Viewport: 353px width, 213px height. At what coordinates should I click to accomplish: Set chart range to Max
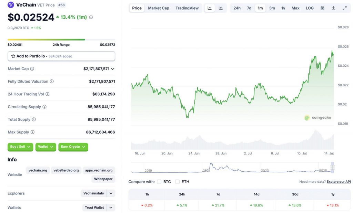pyautogui.click(x=295, y=8)
